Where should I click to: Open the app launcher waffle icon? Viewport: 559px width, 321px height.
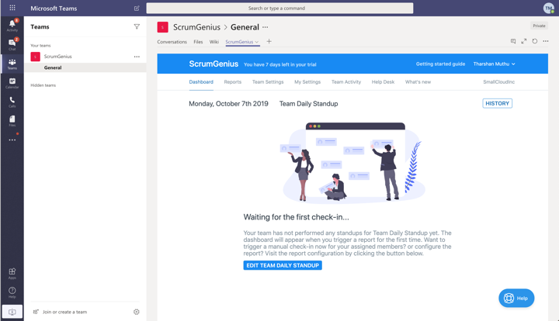(12, 8)
